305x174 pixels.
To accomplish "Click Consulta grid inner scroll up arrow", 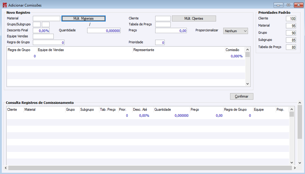I will click(292, 110).
